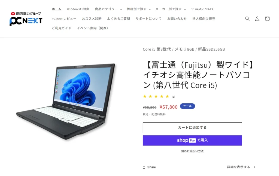The image size is (279, 176).
Task: Click the PC NEXT logo
Action: (x=26, y=19)
